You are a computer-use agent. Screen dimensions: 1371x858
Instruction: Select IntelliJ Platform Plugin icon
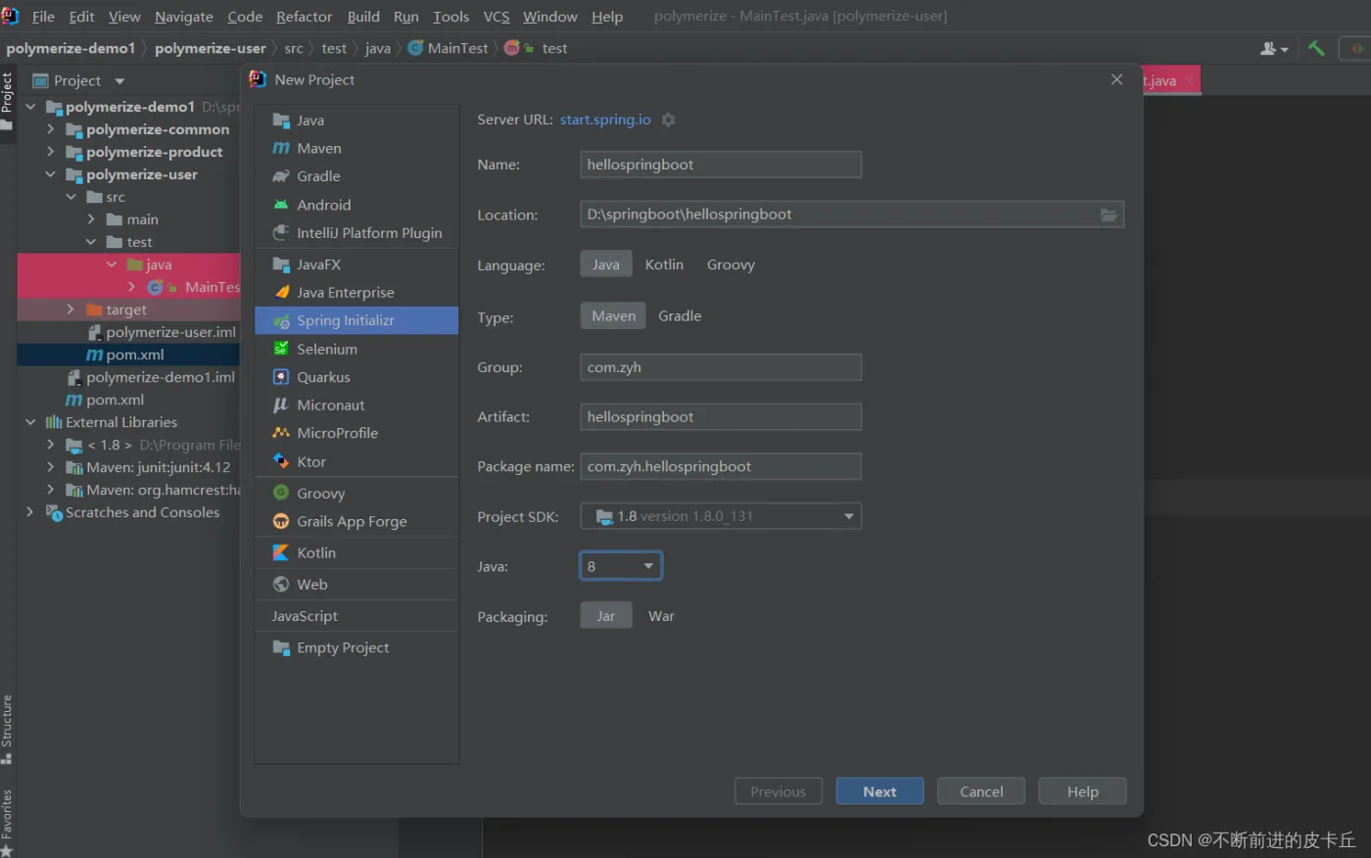point(281,233)
